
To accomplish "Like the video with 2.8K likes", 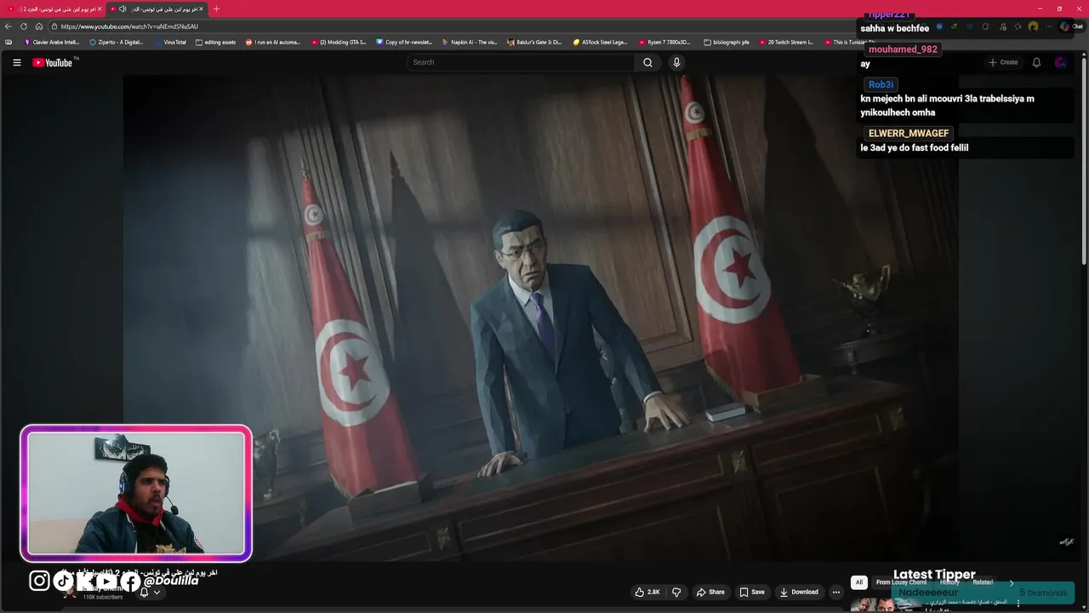I will pos(647,592).
